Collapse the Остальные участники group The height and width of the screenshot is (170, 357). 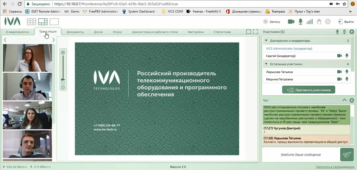tap(266, 64)
